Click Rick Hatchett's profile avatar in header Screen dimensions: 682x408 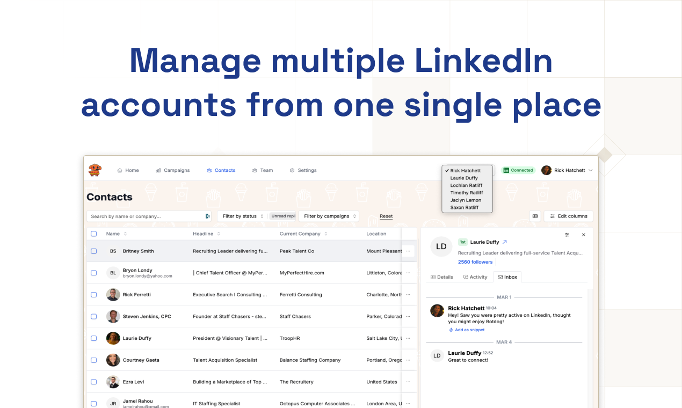pos(547,170)
